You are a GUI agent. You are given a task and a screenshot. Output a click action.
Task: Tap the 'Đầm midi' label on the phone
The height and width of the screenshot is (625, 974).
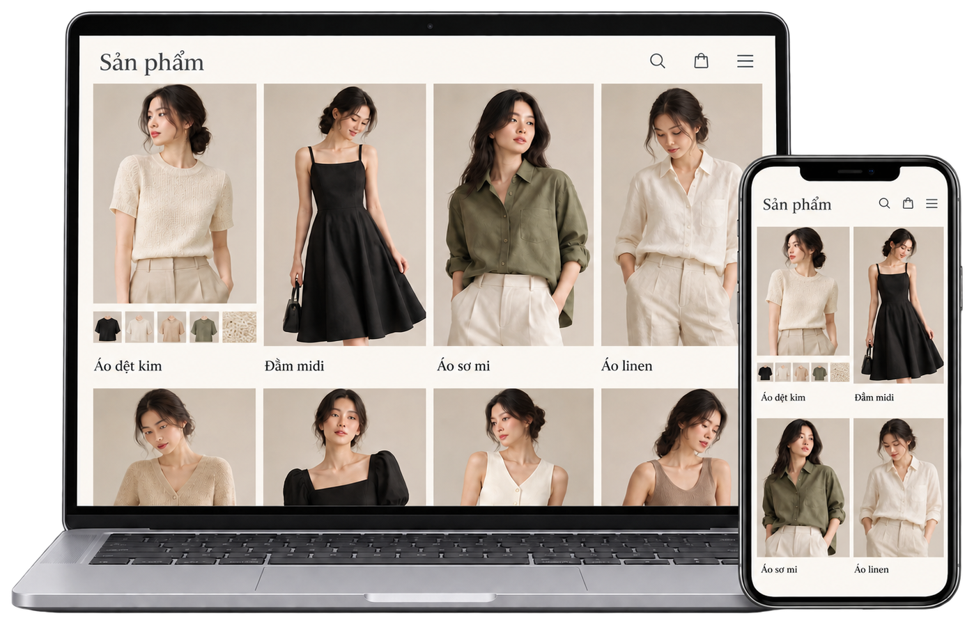874,397
